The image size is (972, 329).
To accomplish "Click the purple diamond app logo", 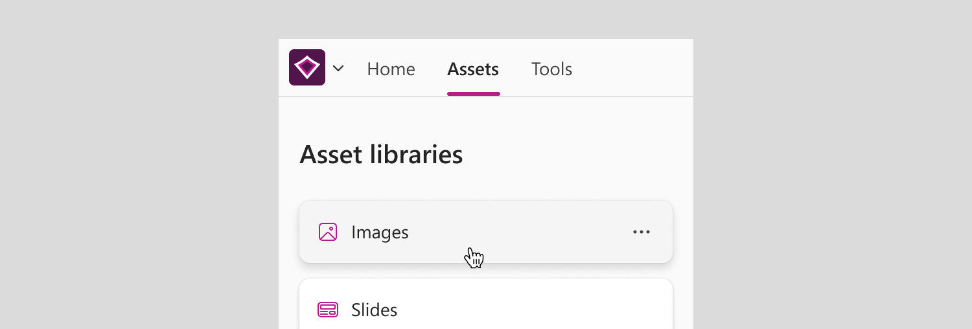I will point(307,67).
